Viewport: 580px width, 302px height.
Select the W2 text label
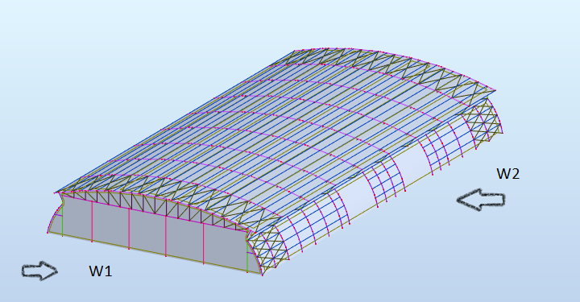coord(507,173)
